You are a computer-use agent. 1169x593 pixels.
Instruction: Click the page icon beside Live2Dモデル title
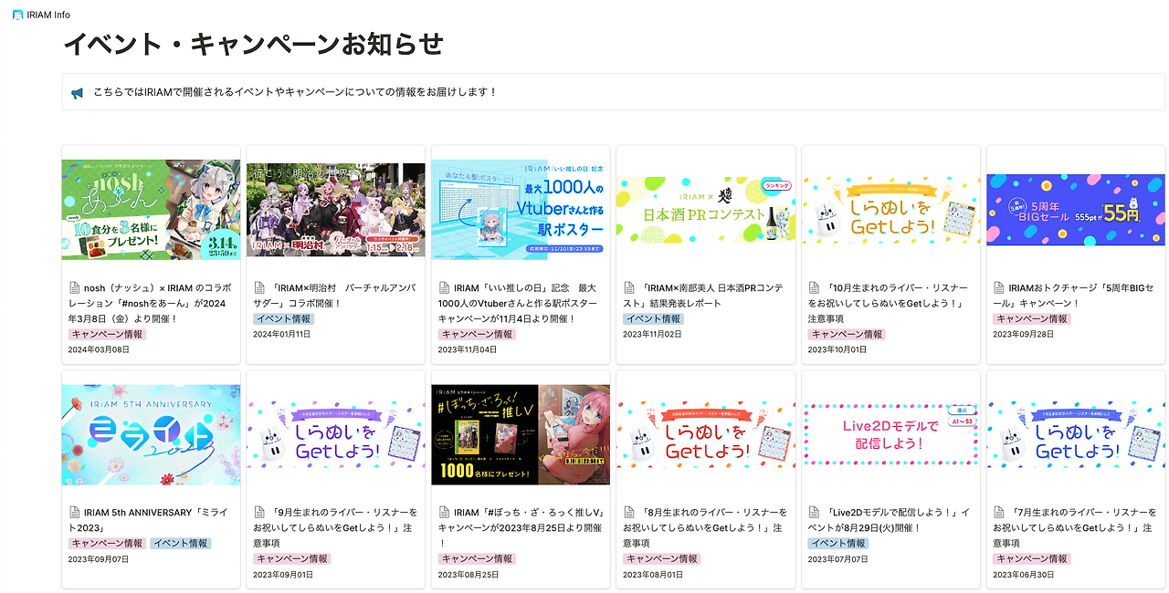click(x=814, y=513)
